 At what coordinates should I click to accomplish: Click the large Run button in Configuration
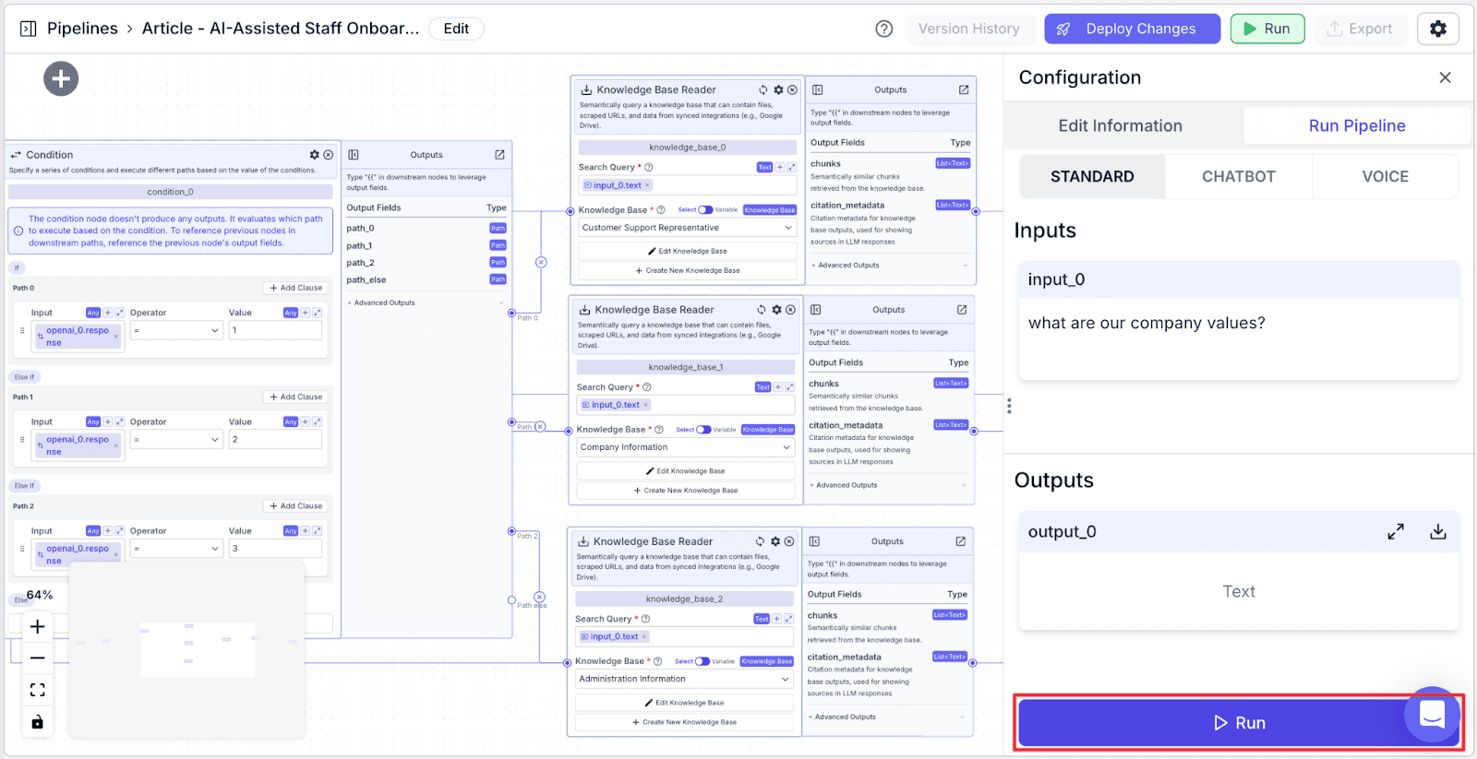1239,723
